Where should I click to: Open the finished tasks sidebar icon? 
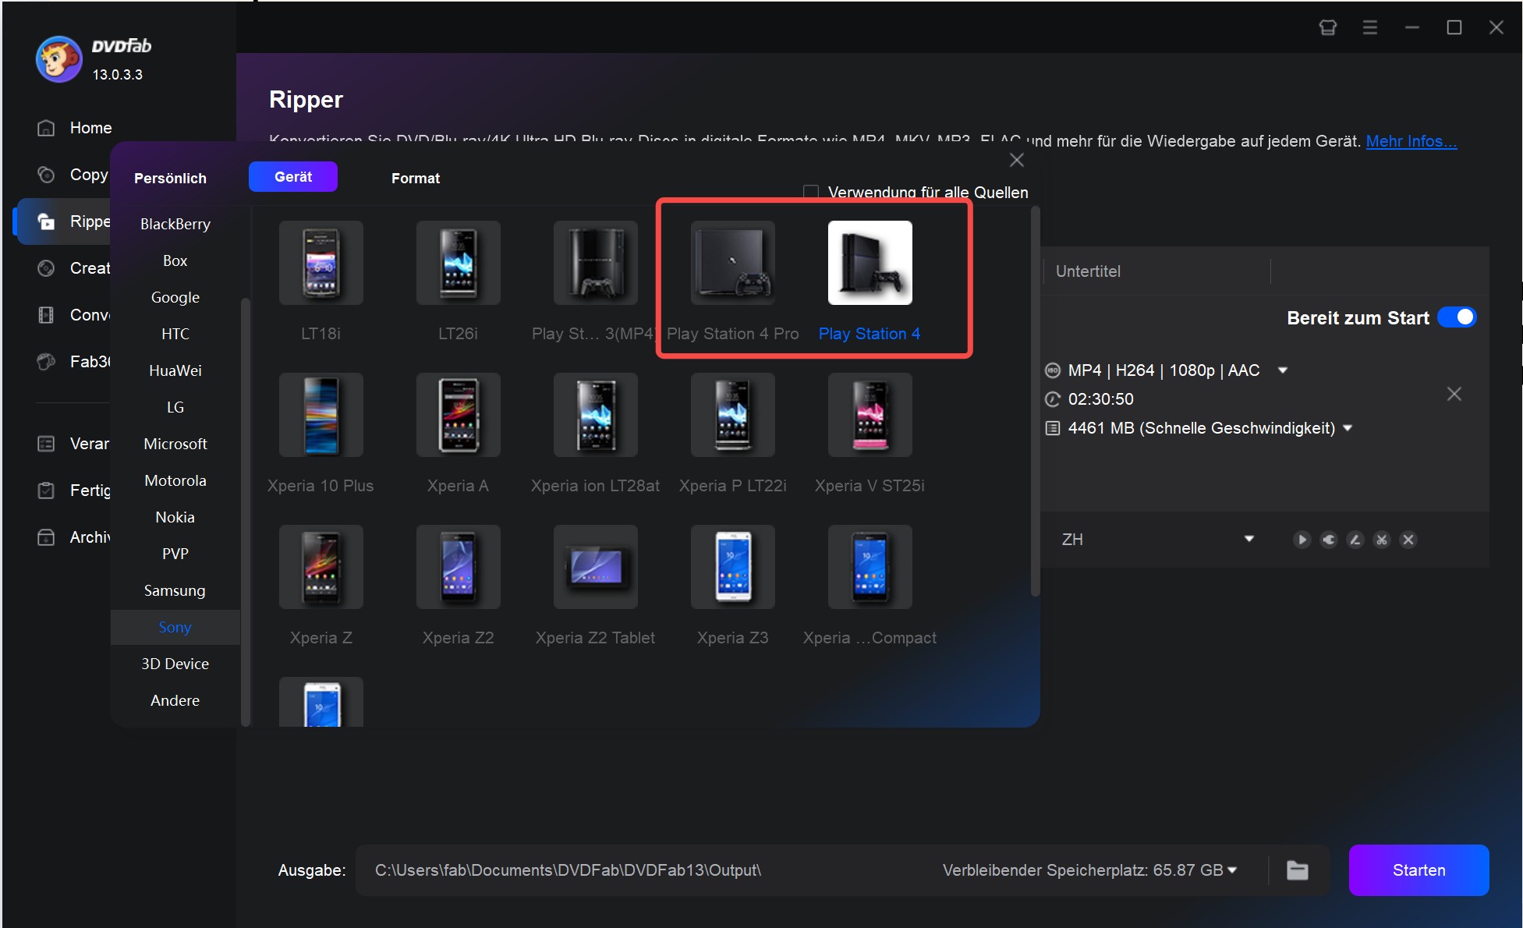click(x=46, y=491)
